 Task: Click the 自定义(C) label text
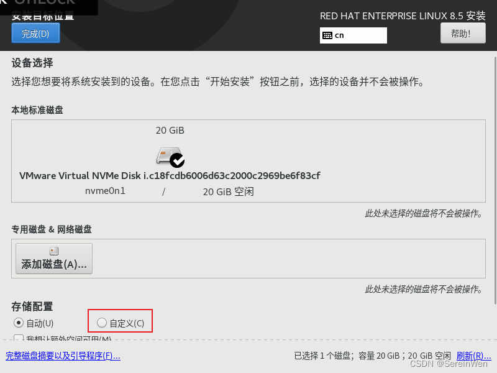pyautogui.click(x=127, y=323)
